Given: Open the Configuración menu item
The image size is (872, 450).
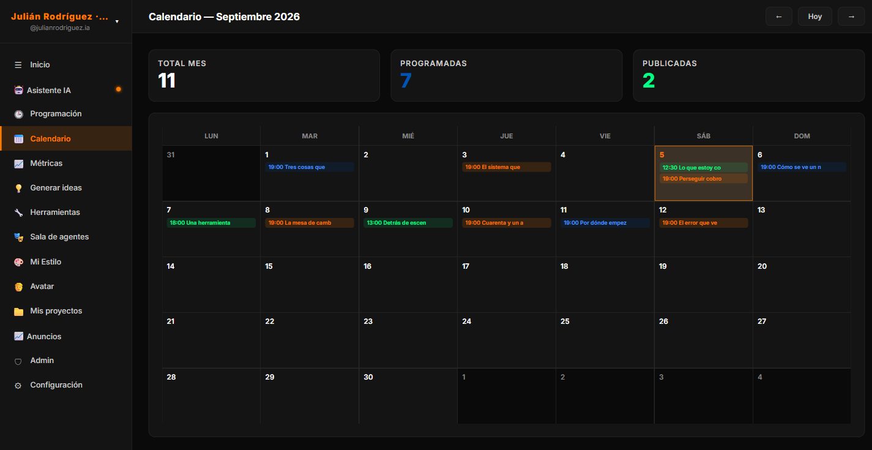Looking at the screenshot, I should (x=66, y=385).
